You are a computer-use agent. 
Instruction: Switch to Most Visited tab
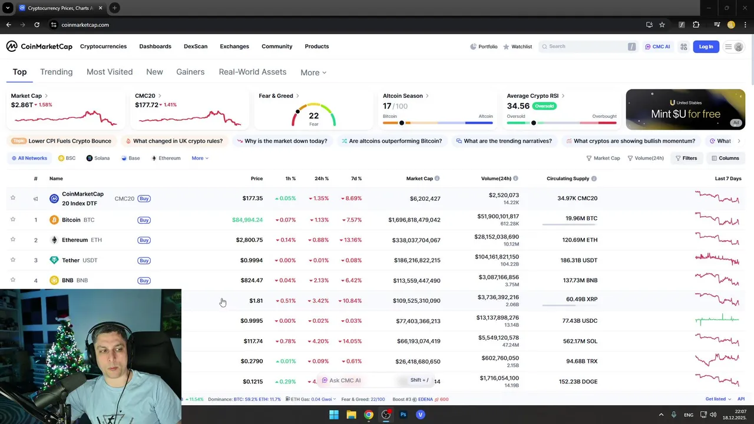(110, 72)
